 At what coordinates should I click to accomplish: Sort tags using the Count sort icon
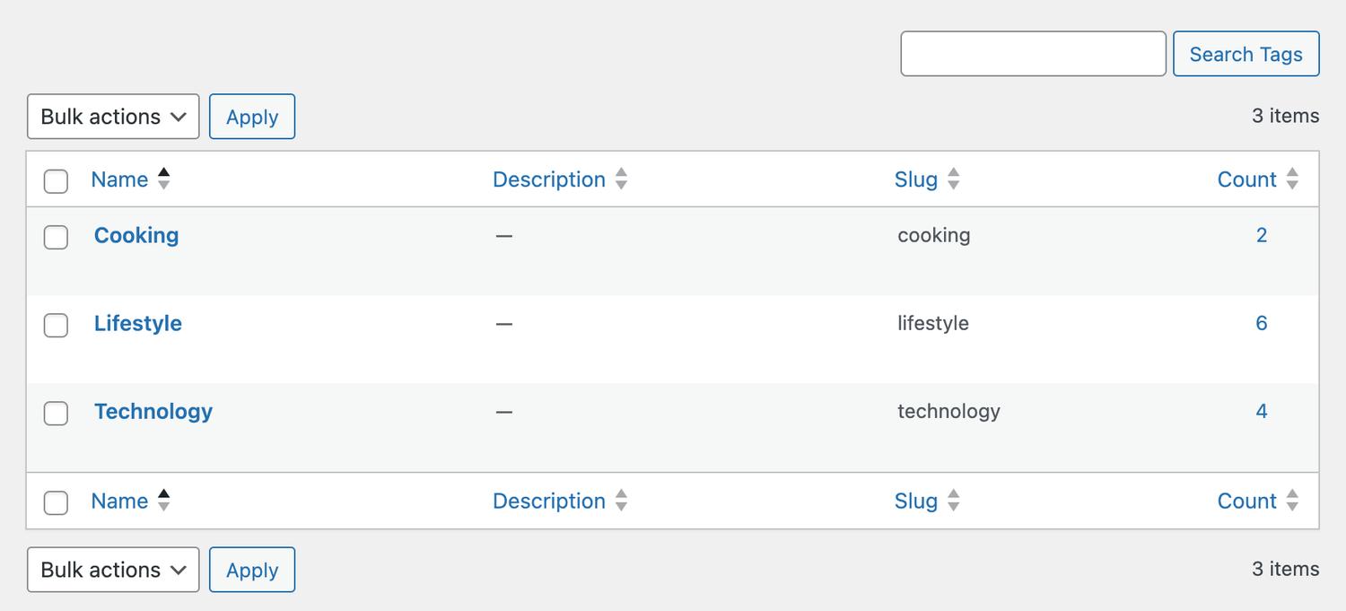coord(1292,179)
